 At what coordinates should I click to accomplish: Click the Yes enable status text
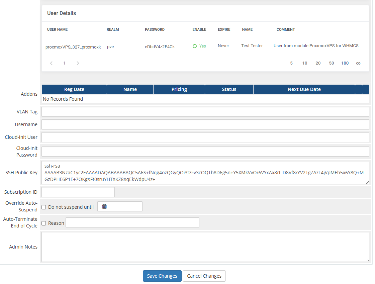tap(203, 46)
